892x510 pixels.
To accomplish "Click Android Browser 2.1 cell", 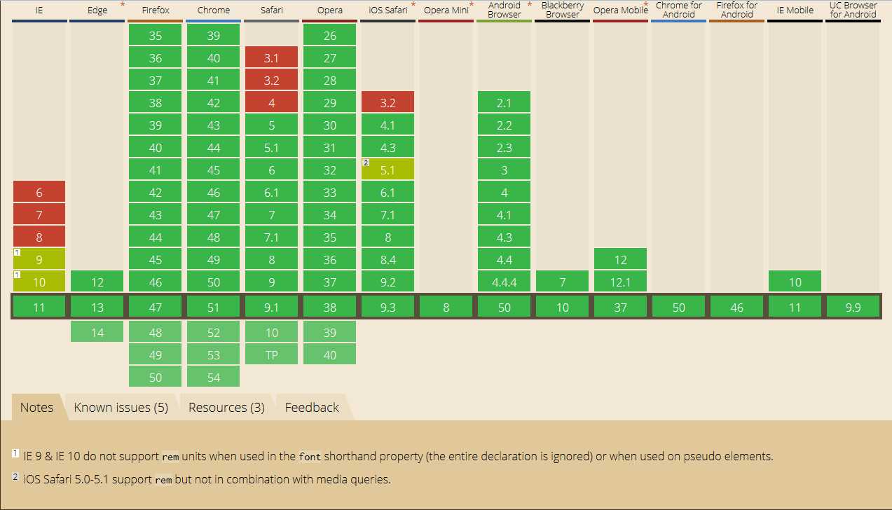I will [505, 103].
